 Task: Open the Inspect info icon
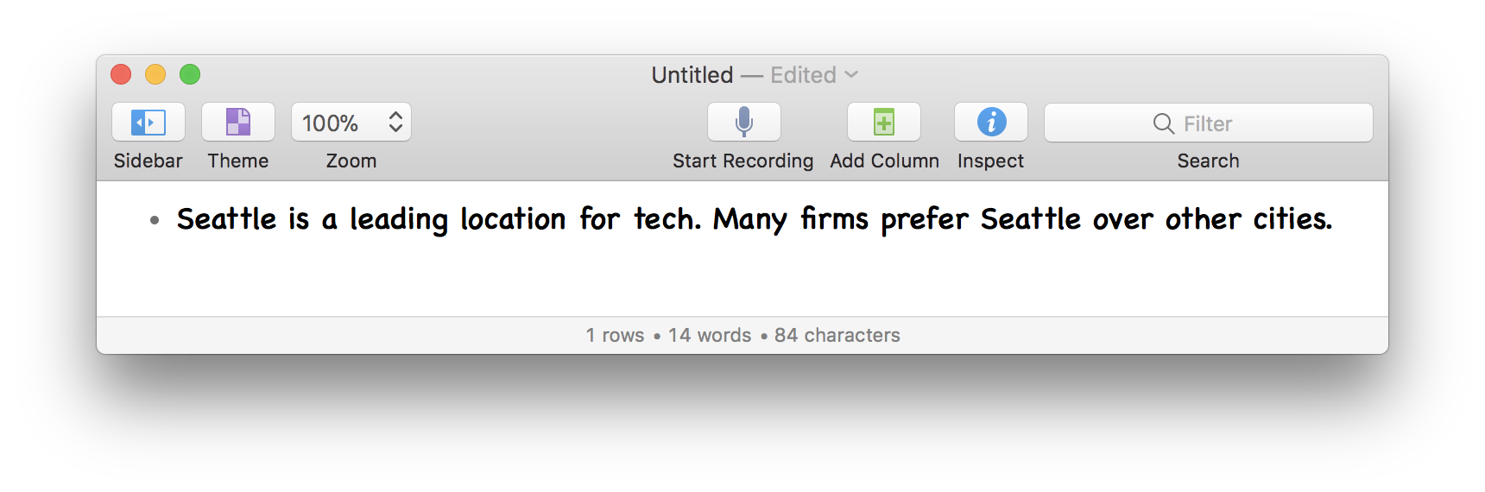(x=991, y=123)
